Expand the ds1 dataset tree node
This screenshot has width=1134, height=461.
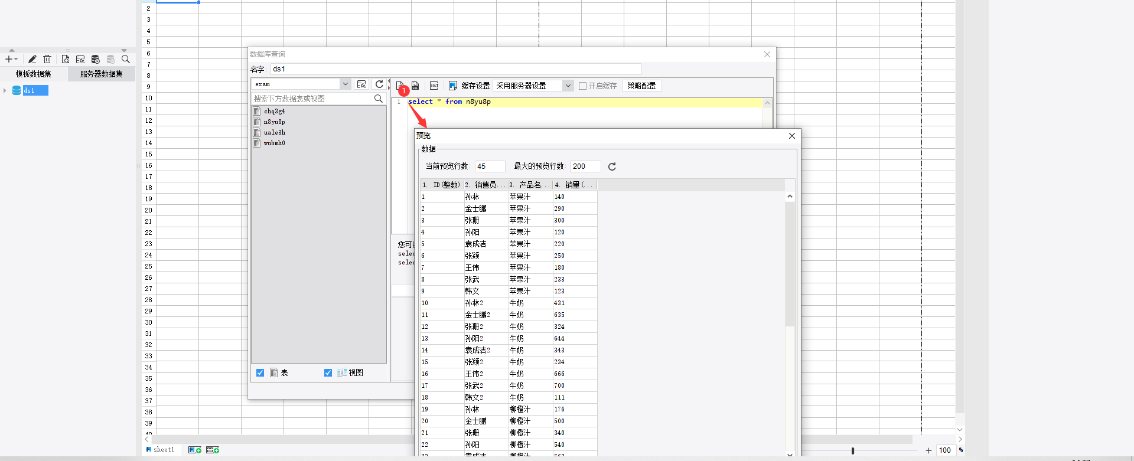tap(5, 90)
